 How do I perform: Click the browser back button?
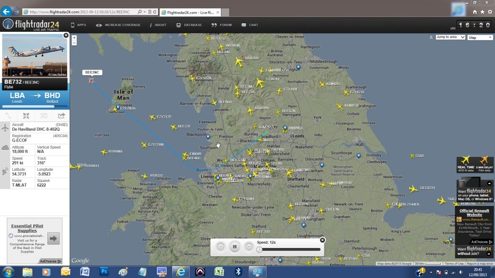[6, 12]
